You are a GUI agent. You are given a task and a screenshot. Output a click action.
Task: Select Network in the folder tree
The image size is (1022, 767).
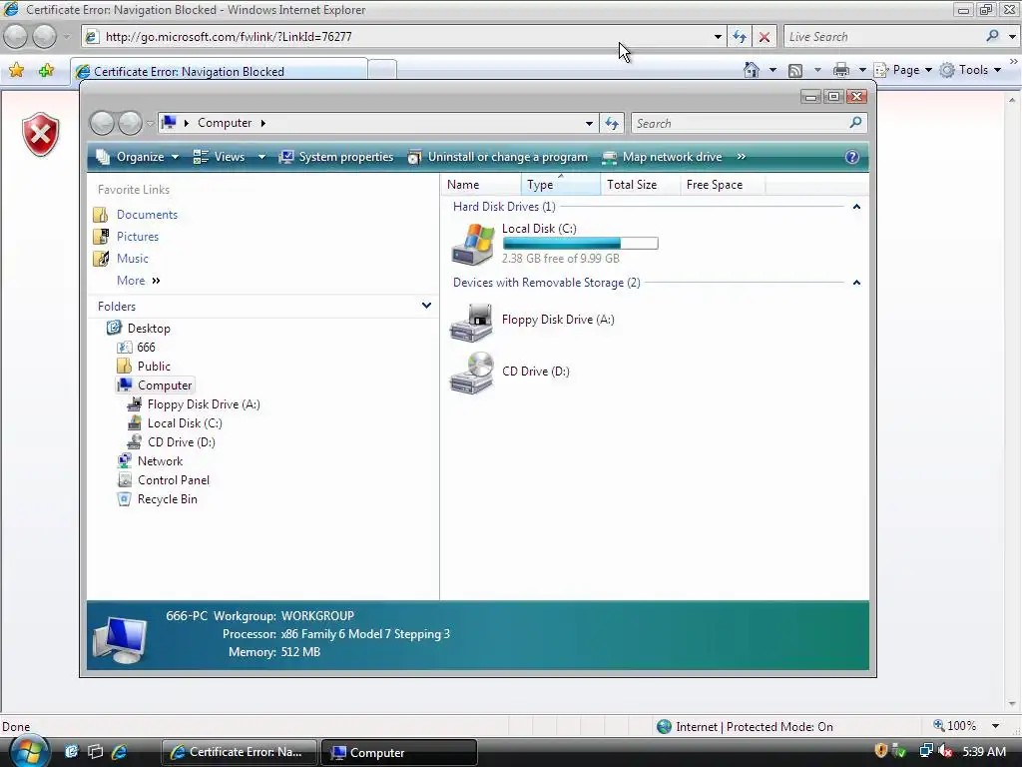click(x=160, y=460)
